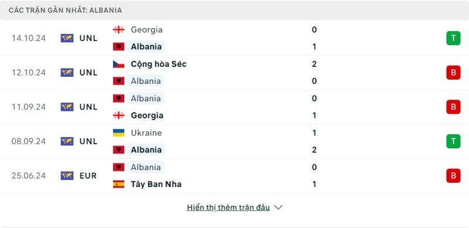Click green T result badge for Georgia match
The height and width of the screenshot is (228, 469).
453,38
